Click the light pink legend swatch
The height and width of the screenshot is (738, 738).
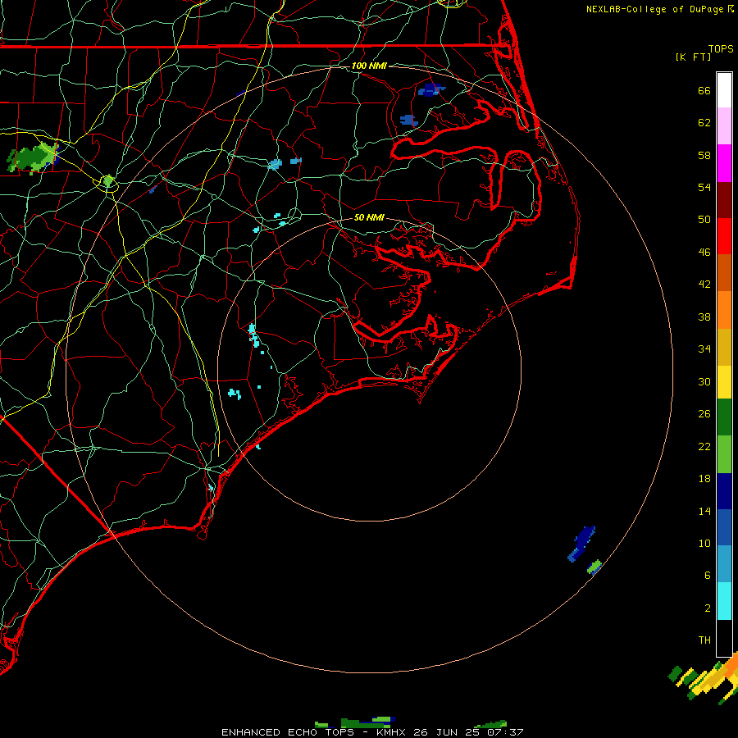pos(724,125)
